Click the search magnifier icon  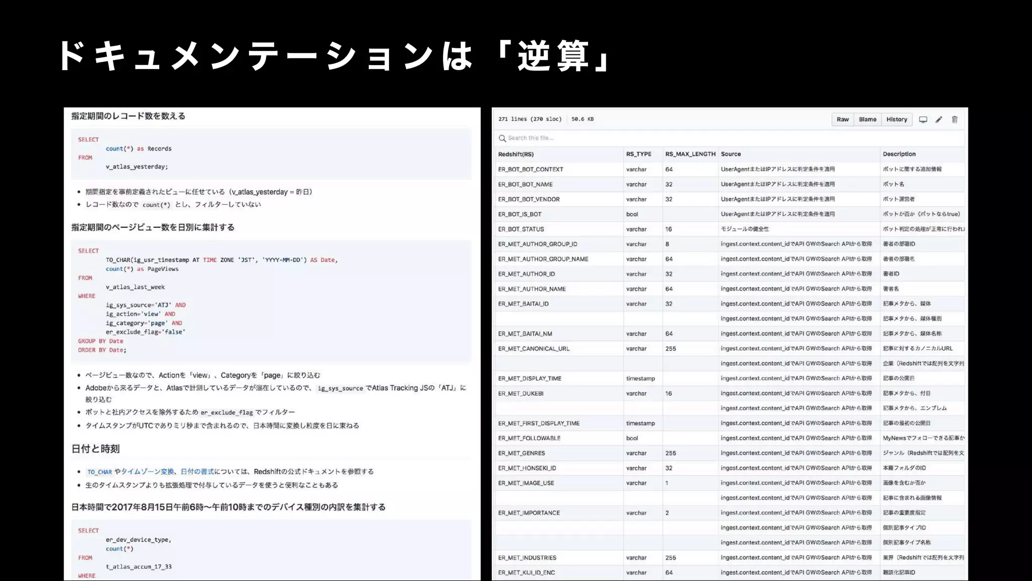coord(502,138)
